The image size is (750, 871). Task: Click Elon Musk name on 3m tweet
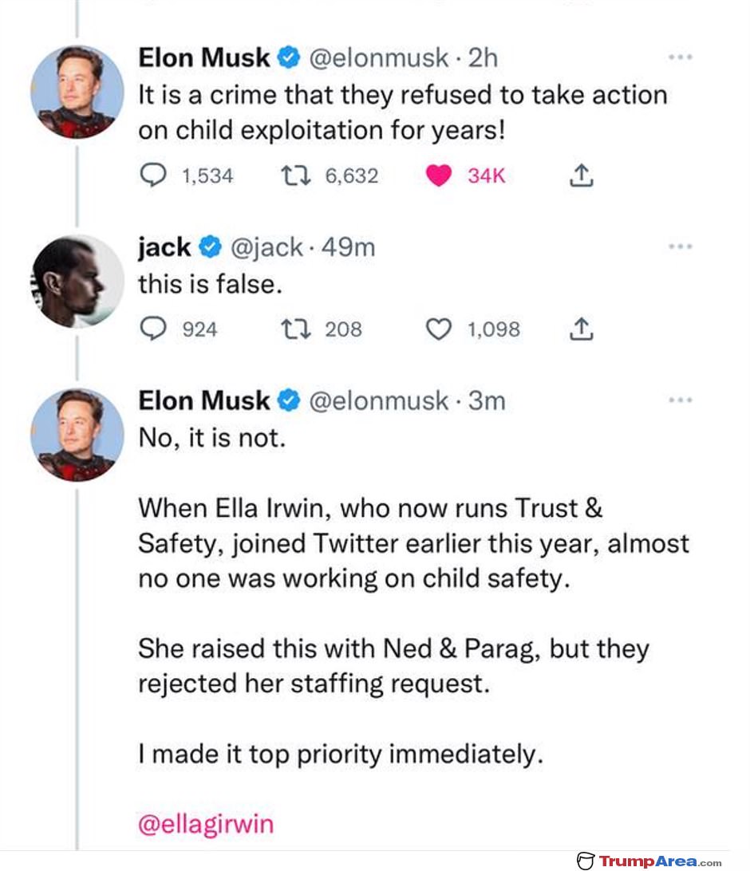click(x=204, y=400)
